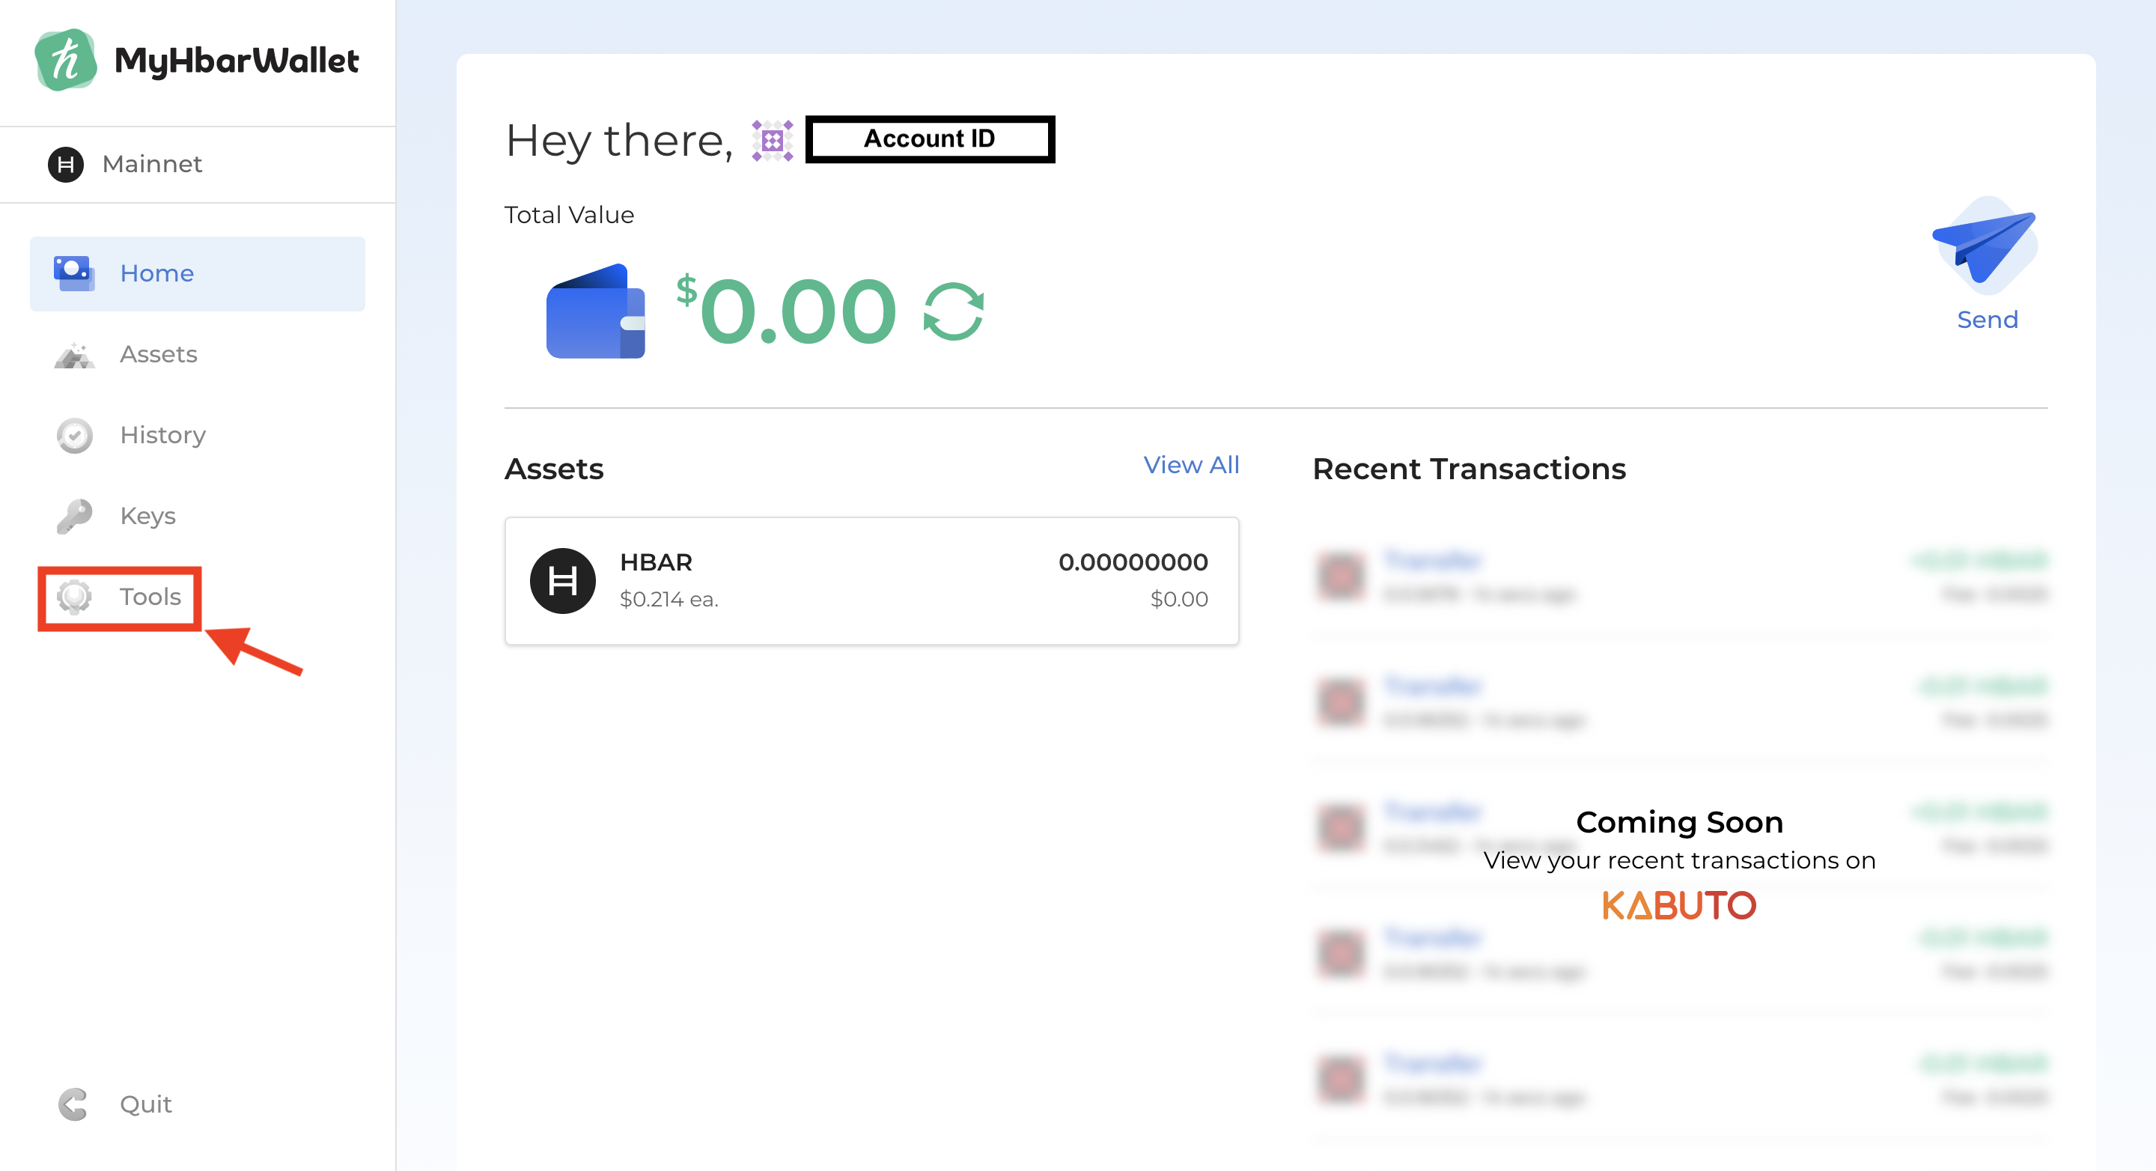The image size is (2156, 1171).
Task: Click the Keys key icon
Action: tap(75, 516)
